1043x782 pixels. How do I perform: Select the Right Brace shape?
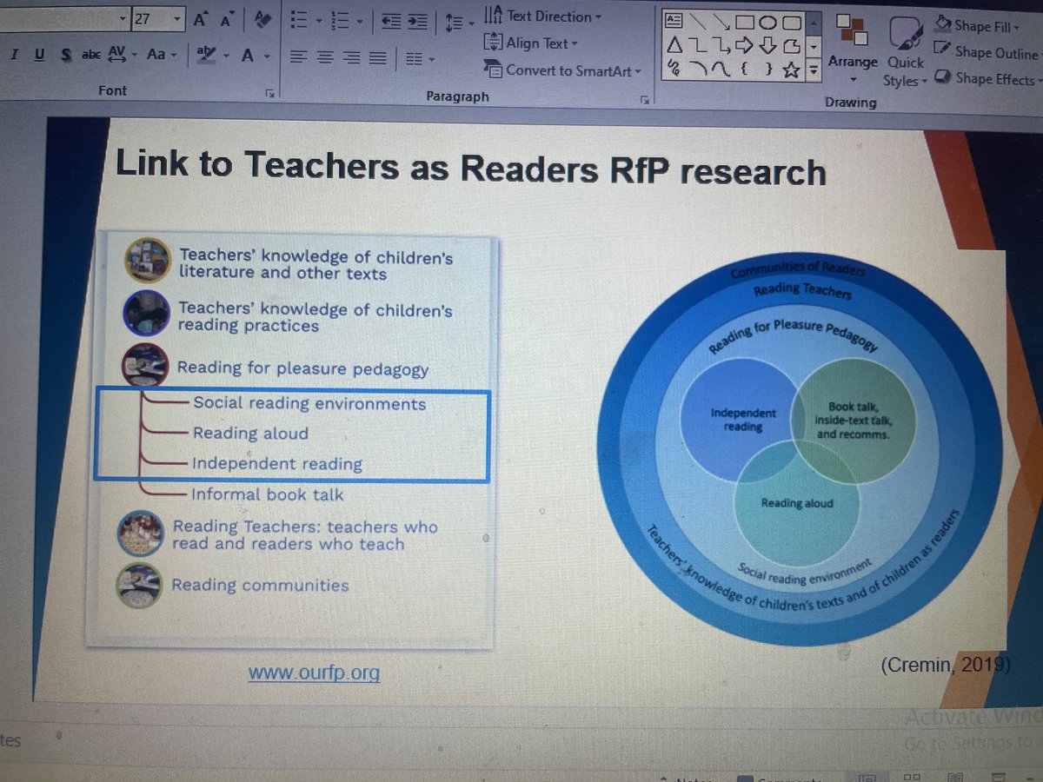click(768, 70)
